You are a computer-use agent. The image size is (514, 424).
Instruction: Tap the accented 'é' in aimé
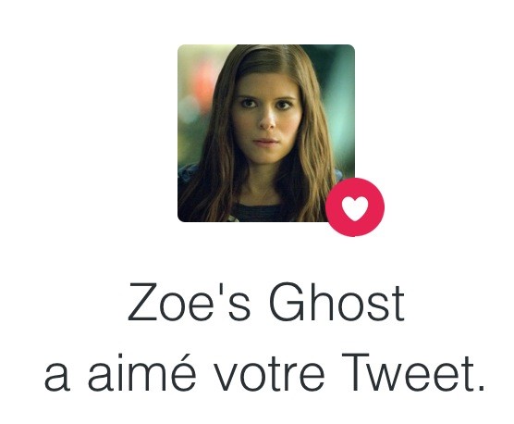tap(184, 373)
